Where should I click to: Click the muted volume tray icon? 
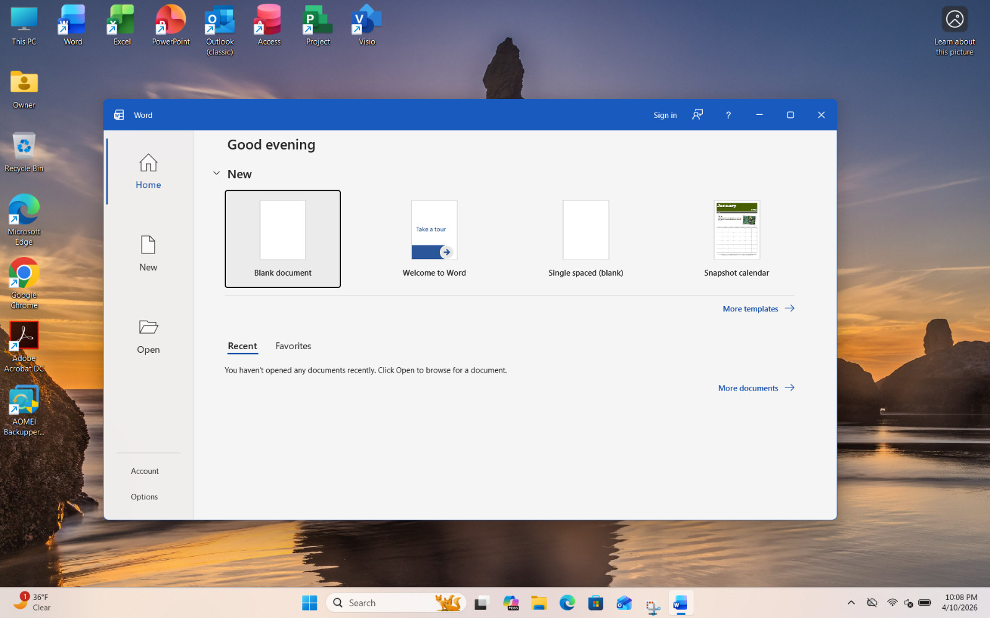(x=908, y=603)
